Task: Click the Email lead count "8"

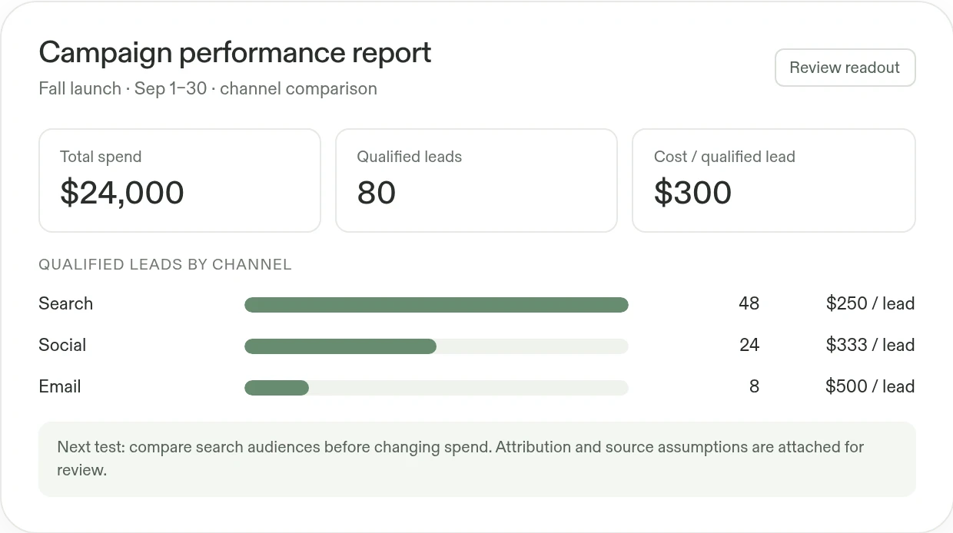Action: click(x=754, y=386)
